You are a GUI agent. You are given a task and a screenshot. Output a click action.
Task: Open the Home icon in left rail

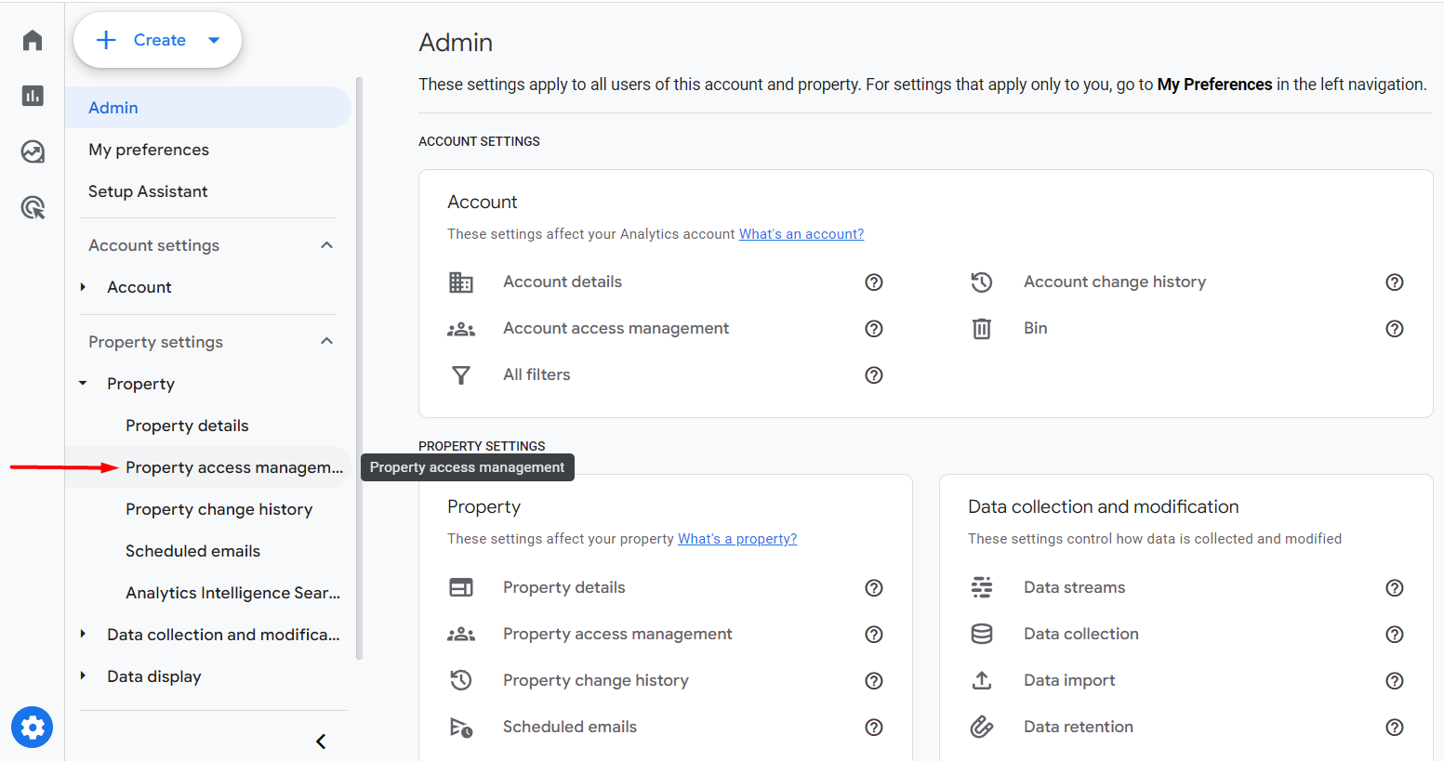pos(33,40)
